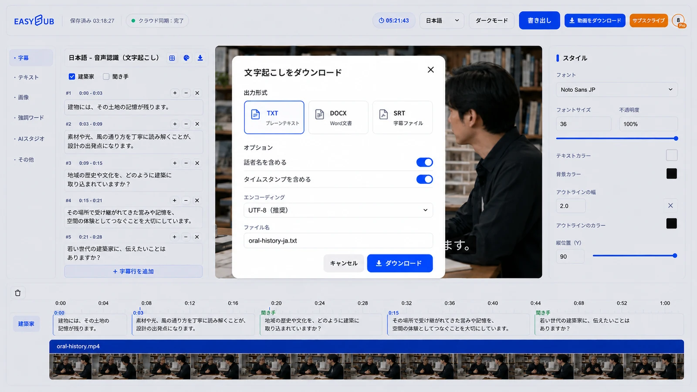The width and height of the screenshot is (697, 392).
Task: Open the UTF-8 encoding dropdown
Action: [x=338, y=210]
